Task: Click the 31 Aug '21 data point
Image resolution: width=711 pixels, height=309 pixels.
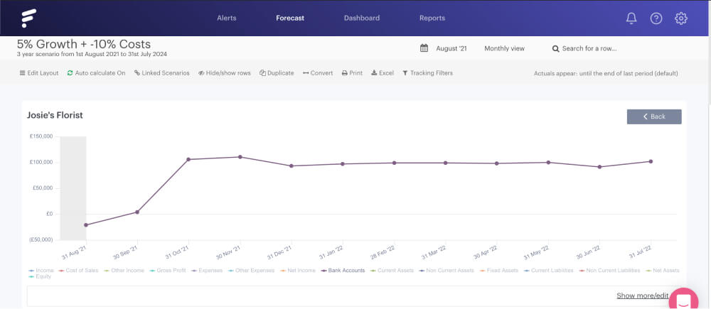Action: 86,224
